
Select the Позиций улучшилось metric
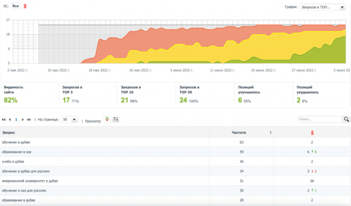click(248, 94)
